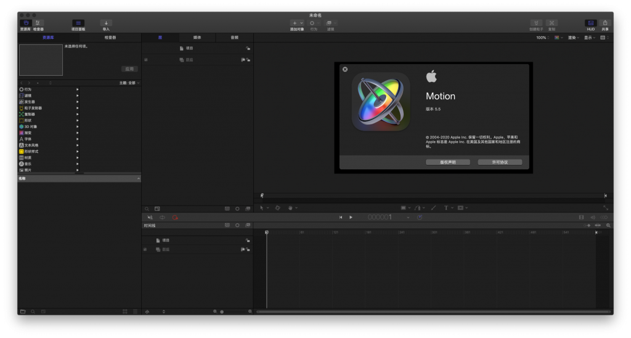The height and width of the screenshot is (338, 631).
Task: Open the 渲染 Render dropdown
Action: [x=574, y=38]
